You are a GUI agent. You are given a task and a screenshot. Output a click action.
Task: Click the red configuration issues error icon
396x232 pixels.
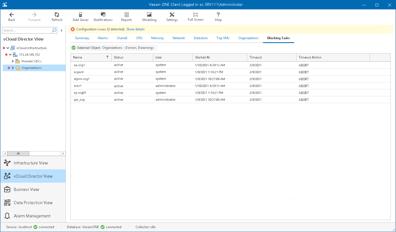pyautogui.click(x=73, y=29)
